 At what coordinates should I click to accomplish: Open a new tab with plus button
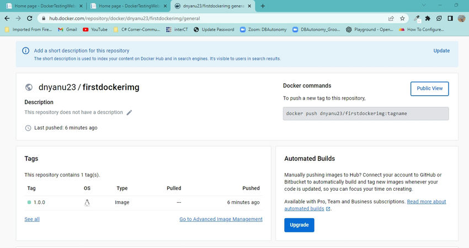click(263, 6)
